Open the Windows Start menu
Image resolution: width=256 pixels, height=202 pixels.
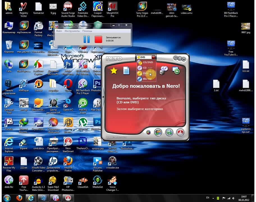7,198
